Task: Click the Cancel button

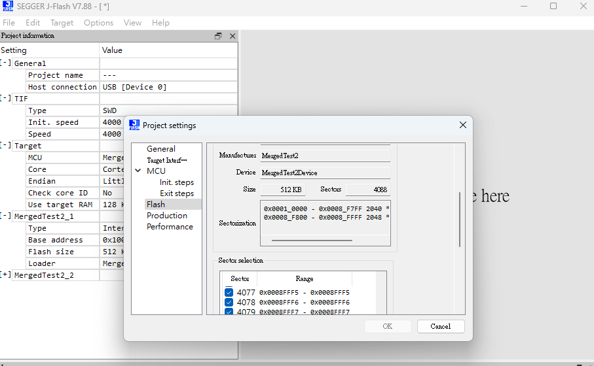Action: [441, 326]
